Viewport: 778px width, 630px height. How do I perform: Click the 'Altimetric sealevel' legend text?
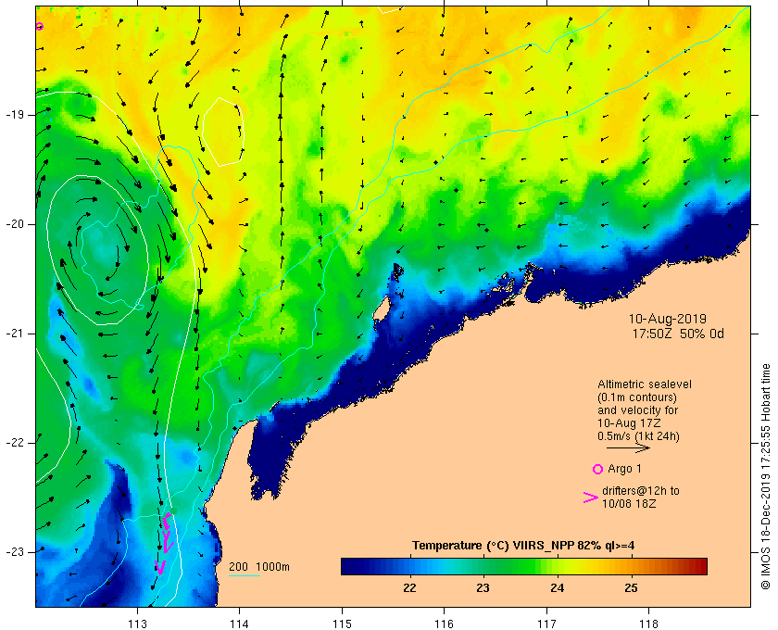[644, 384]
